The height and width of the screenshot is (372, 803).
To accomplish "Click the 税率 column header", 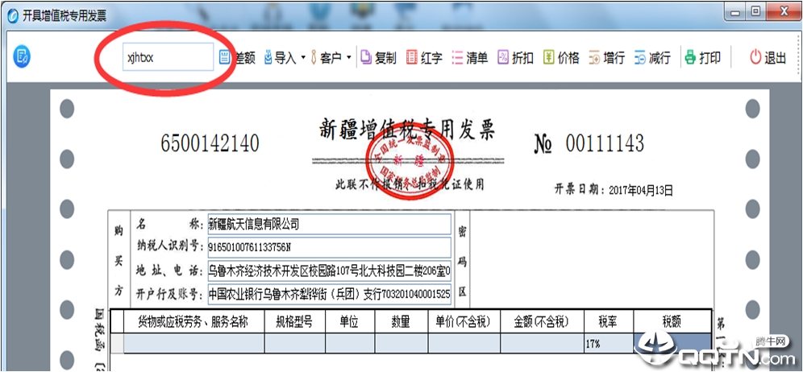I will click(x=609, y=322).
